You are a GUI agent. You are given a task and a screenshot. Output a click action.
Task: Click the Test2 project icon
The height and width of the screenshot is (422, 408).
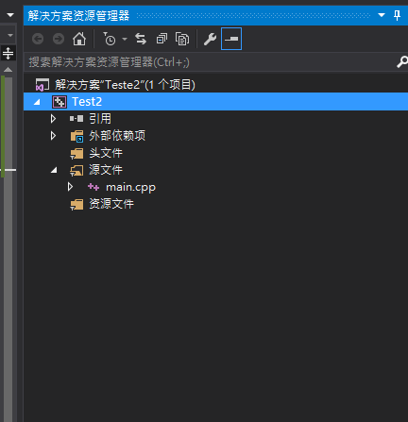59,102
